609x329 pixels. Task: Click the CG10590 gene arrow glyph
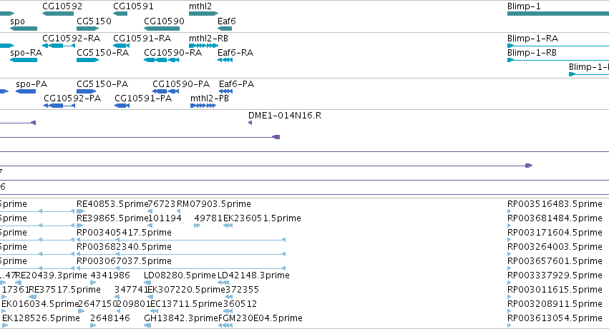coord(162,29)
